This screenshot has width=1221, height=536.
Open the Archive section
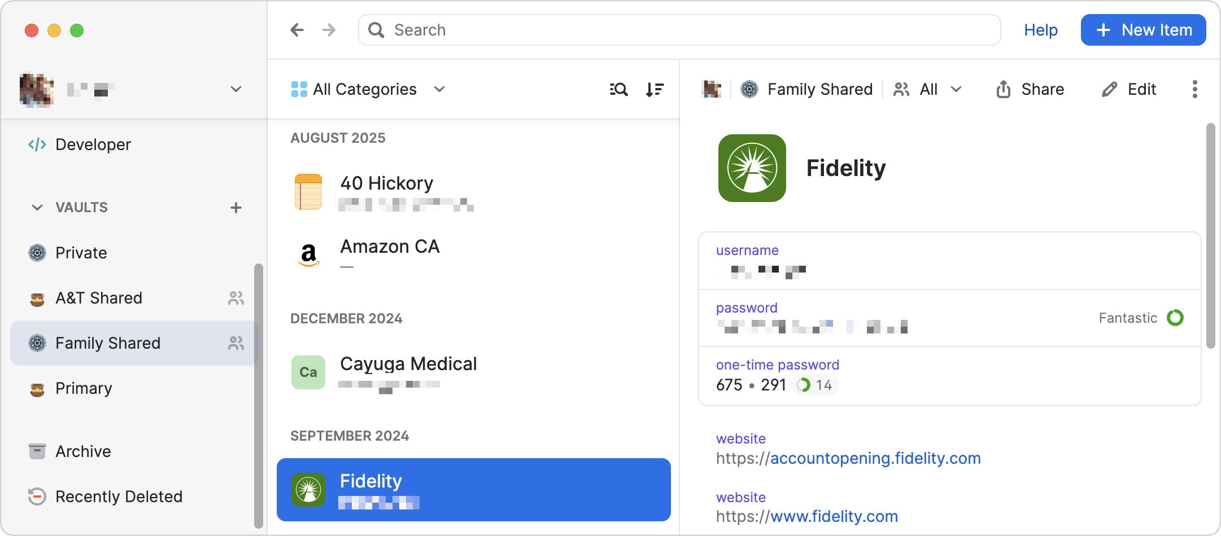83,451
